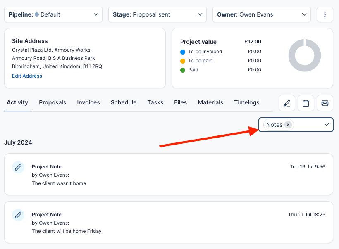
Task: Open the Stage Proposal sent dropdown
Action: click(158, 14)
